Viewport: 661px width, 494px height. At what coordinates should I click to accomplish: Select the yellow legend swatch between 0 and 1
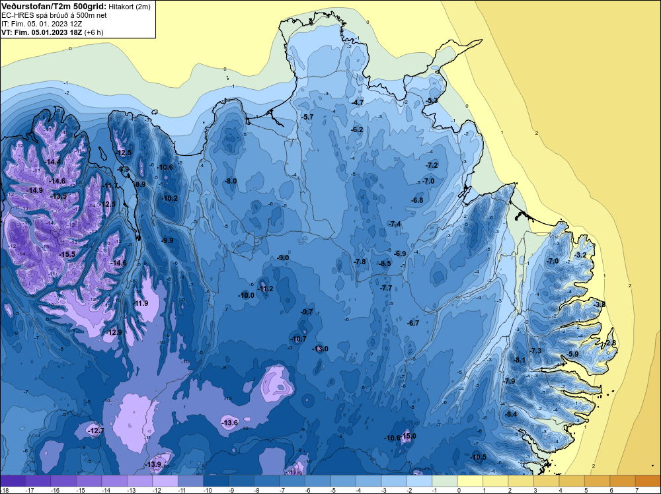pyautogui.click(x=470, y=481)
